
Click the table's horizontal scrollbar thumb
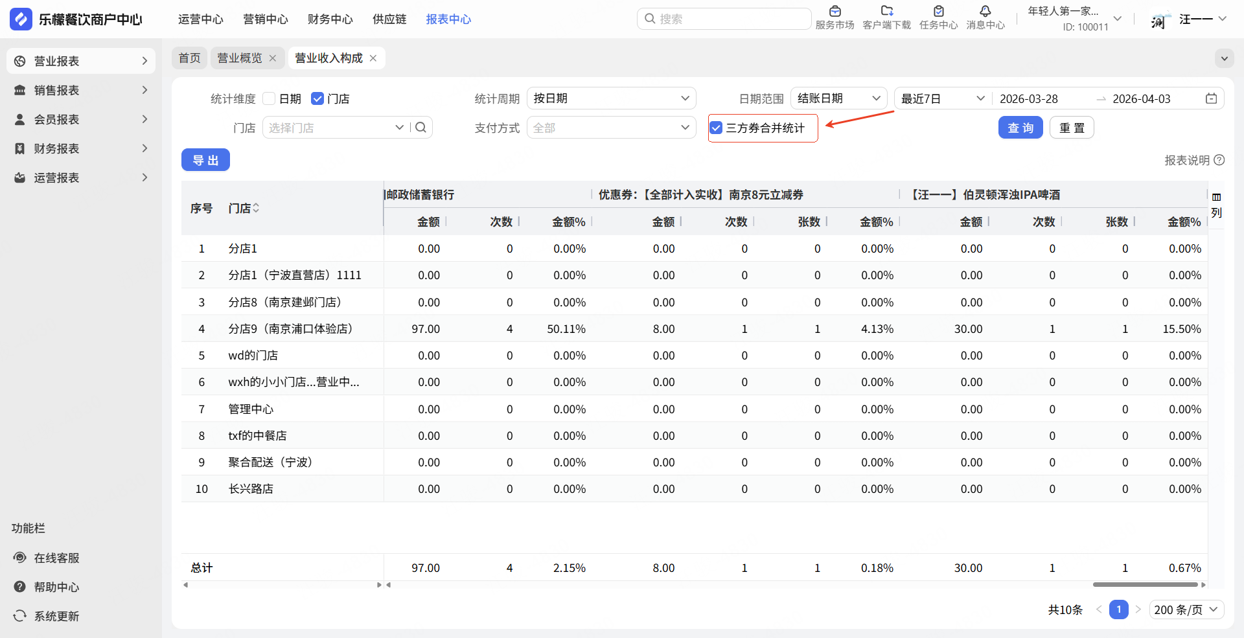1145,585
